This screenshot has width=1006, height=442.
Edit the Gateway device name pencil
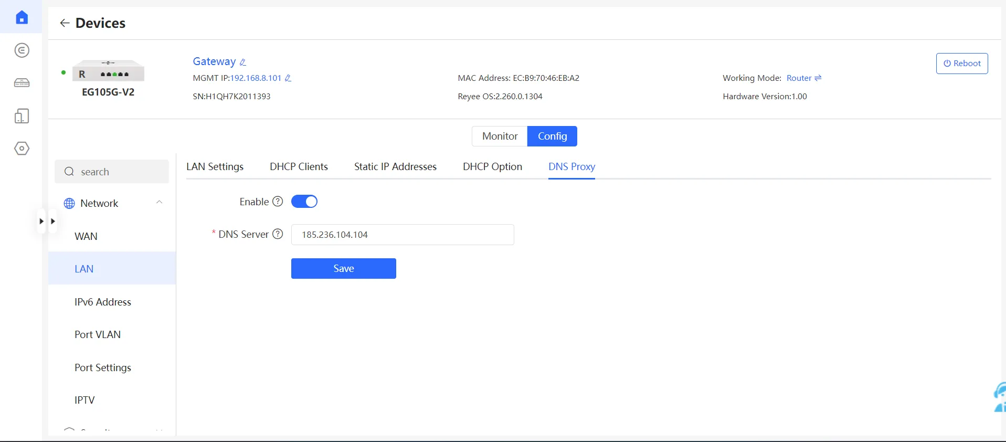(243, 62)
